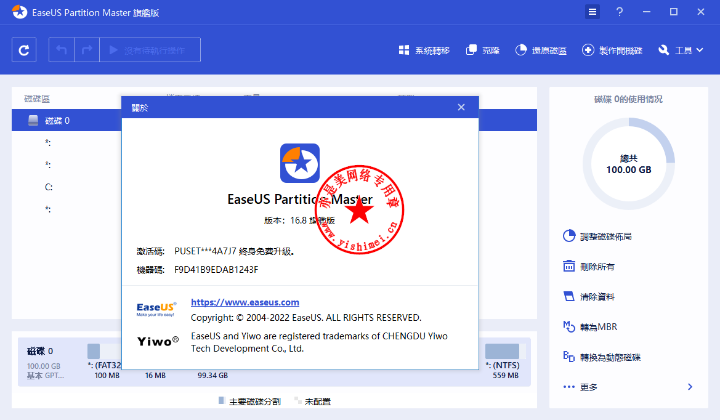The height and width of the screenshot is (420, 720).
Task: Click the execute pending operations button
Action: [150, 50]
